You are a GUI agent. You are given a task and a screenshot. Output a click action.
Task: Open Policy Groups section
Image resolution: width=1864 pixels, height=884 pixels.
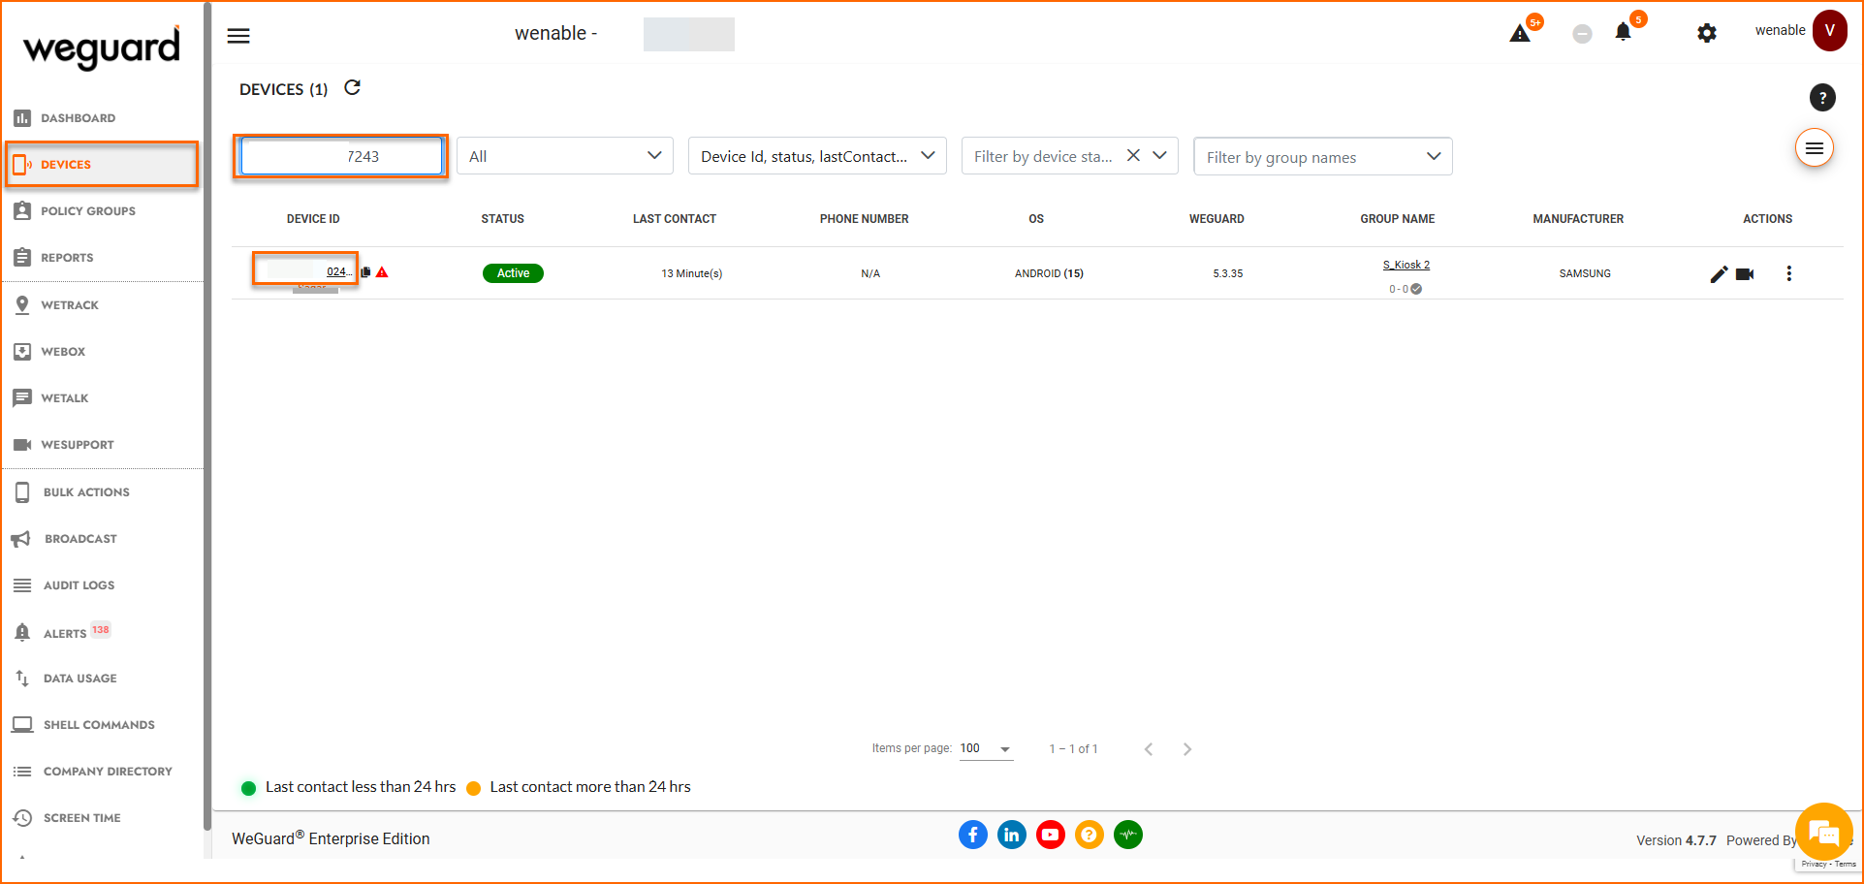click(87, 211)
